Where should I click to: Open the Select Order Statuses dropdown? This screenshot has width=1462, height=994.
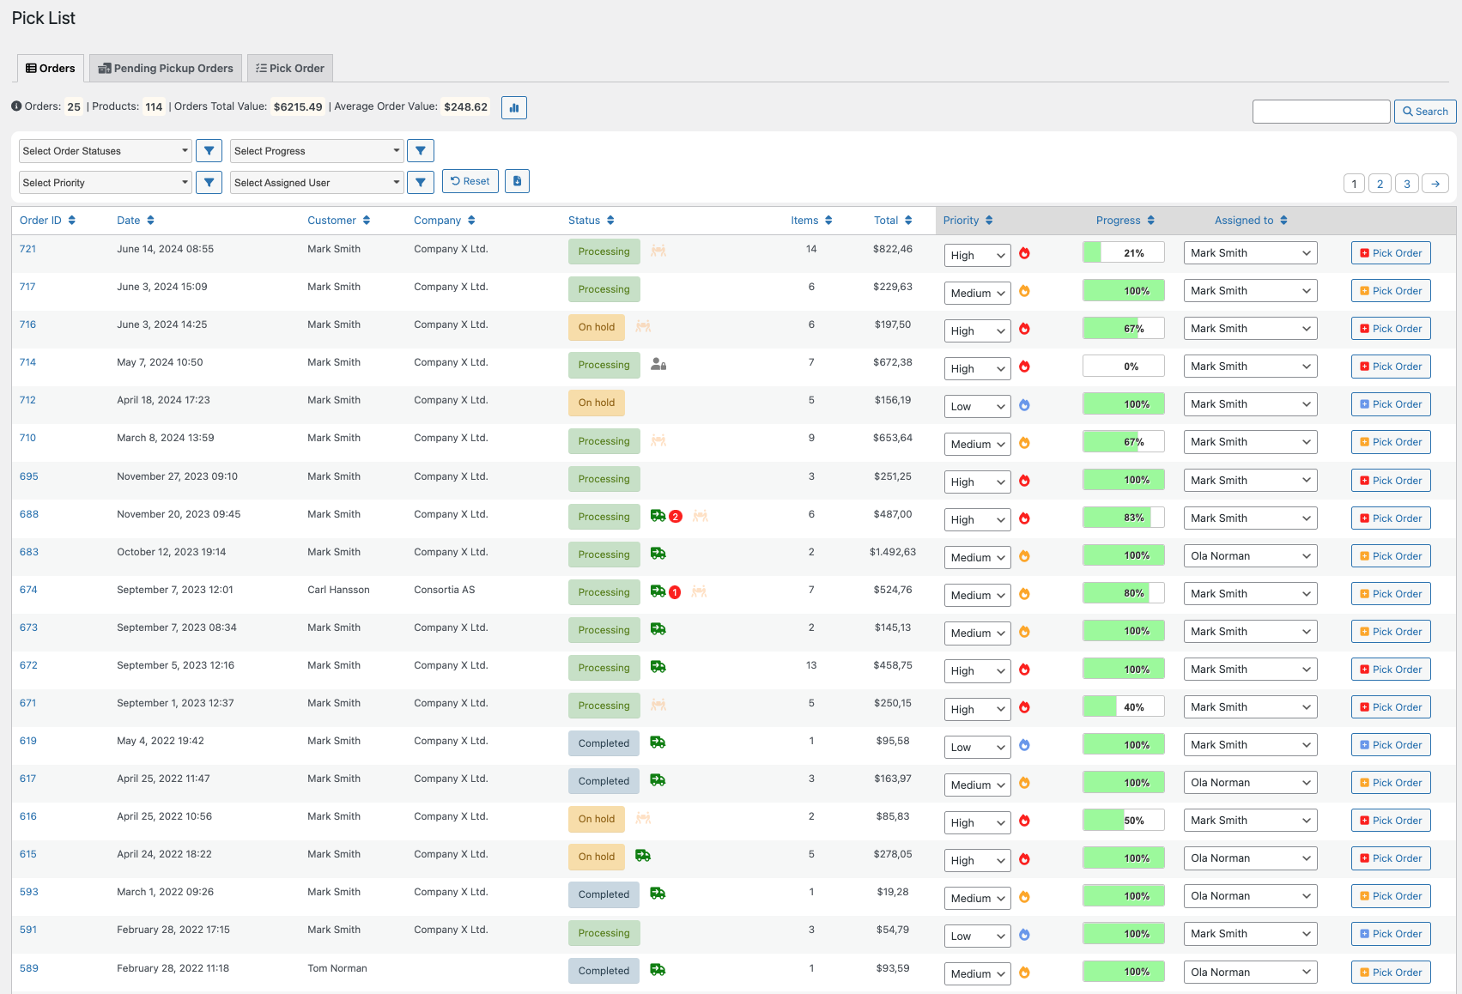tap(105, 151)
